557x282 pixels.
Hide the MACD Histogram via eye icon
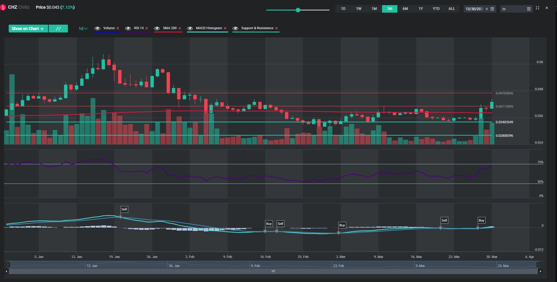pos(190,28)
